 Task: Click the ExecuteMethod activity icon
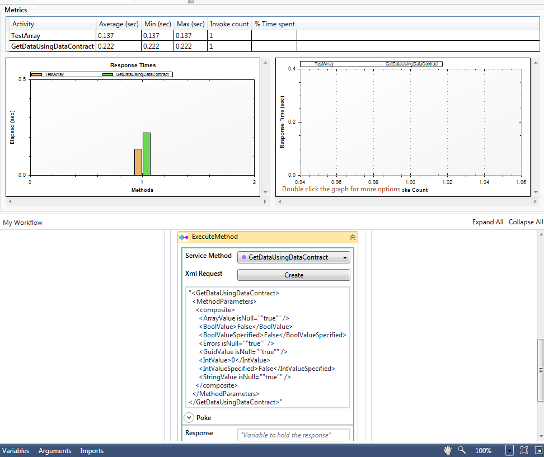tap(184, 237)
